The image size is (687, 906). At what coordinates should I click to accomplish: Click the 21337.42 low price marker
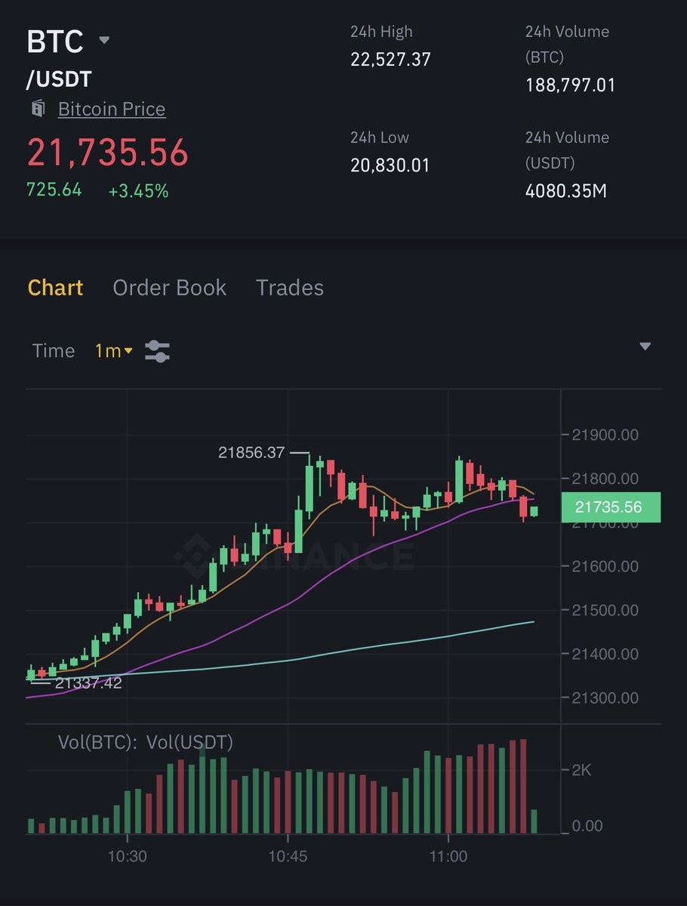pyautogui.click(x=88, y=683)
